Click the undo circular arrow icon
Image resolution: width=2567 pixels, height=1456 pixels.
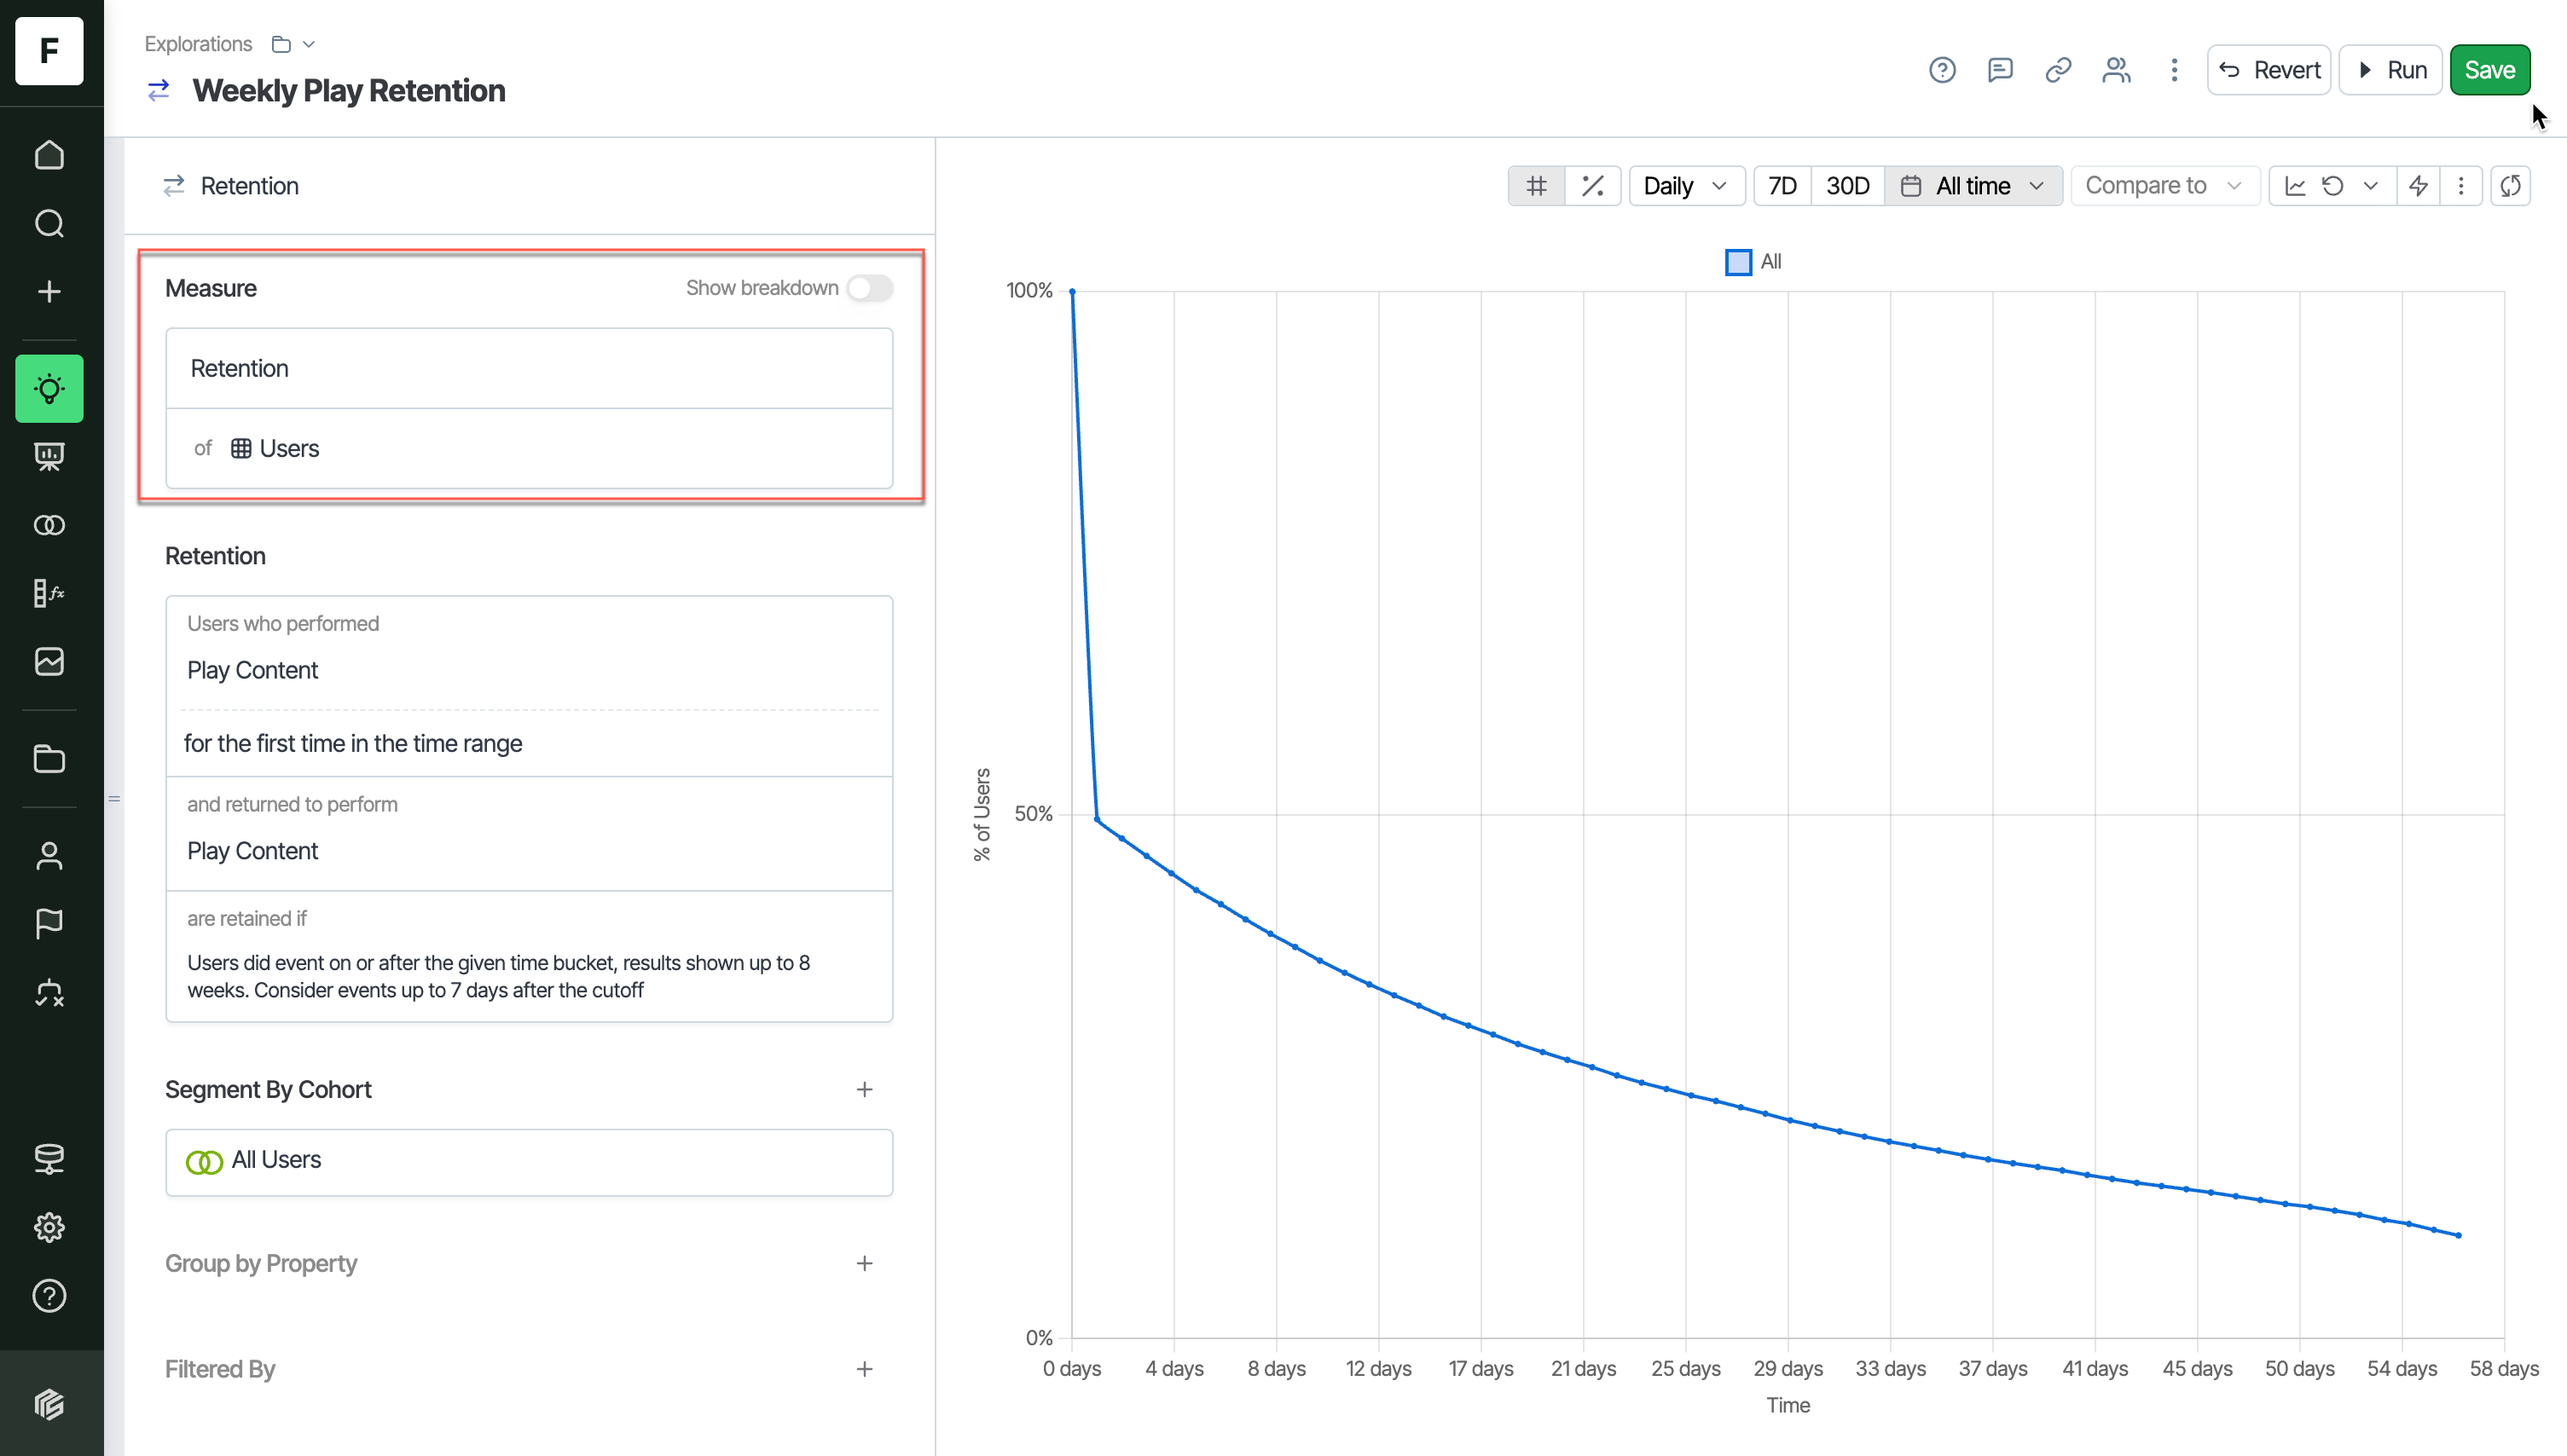[2333, 186]
